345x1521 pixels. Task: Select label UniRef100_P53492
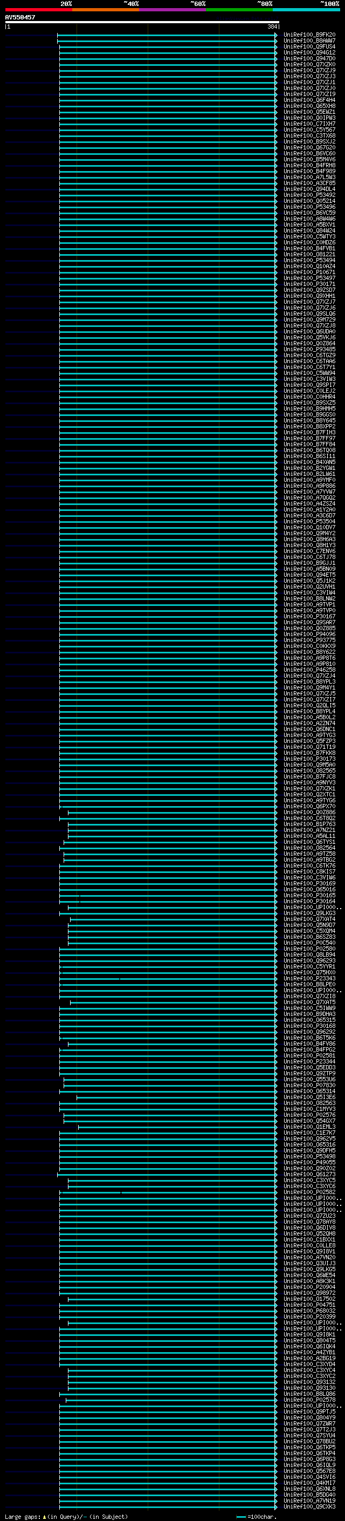point(309,195)
